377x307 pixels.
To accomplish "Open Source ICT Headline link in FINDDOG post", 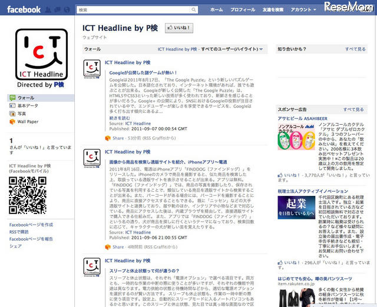I will coord(138,232).
